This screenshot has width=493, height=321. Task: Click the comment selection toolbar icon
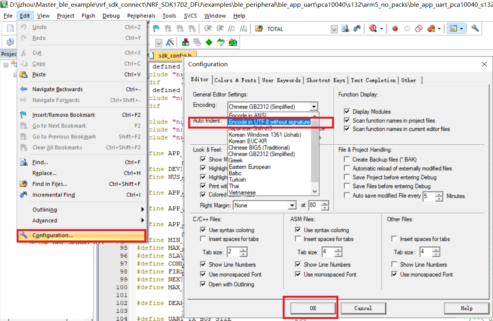click(232, 28)
